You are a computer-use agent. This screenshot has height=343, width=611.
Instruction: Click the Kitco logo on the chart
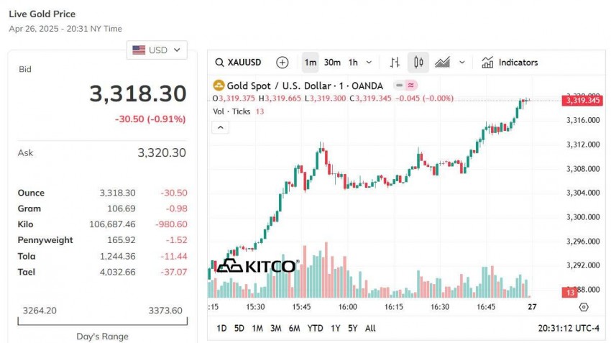click(257, 266)
